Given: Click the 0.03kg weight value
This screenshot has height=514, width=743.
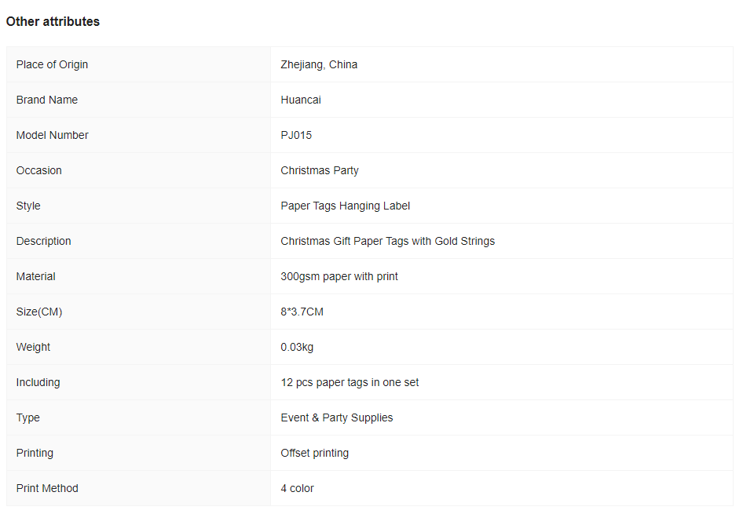Looking at the screenshot, I should [297, 348].
